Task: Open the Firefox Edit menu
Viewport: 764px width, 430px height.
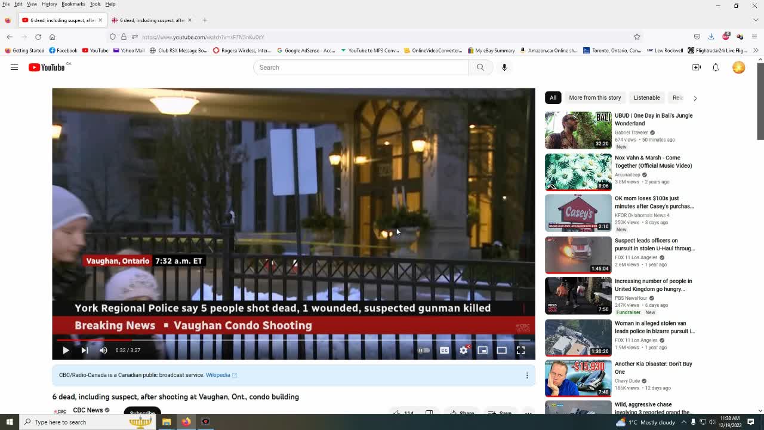Action: (19, 4)
